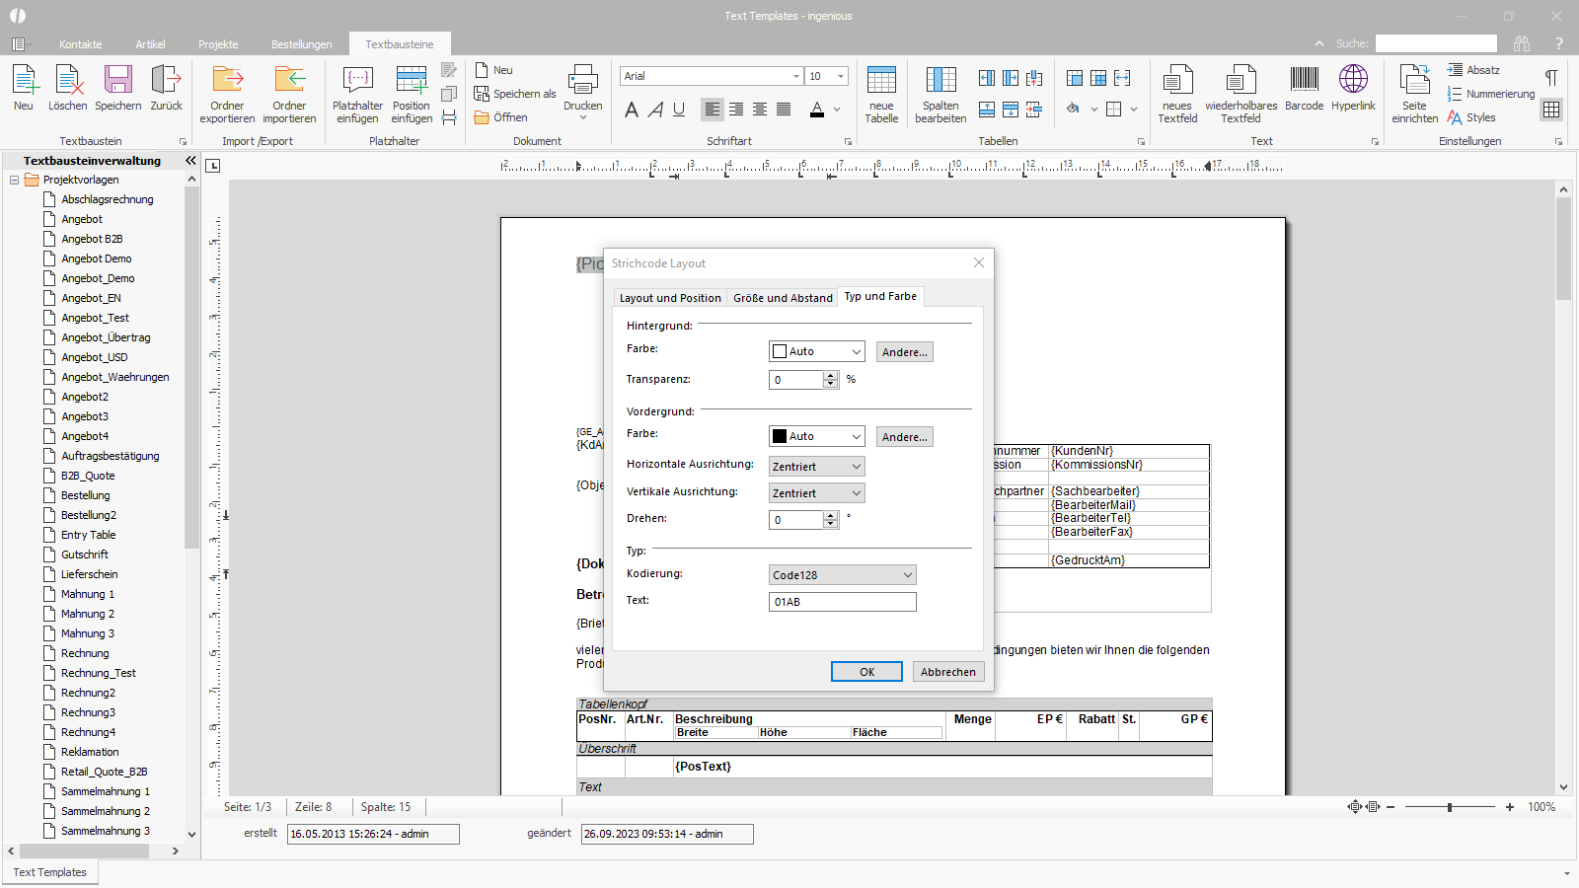Click the Abbrechen button

[x=948, y=672]
